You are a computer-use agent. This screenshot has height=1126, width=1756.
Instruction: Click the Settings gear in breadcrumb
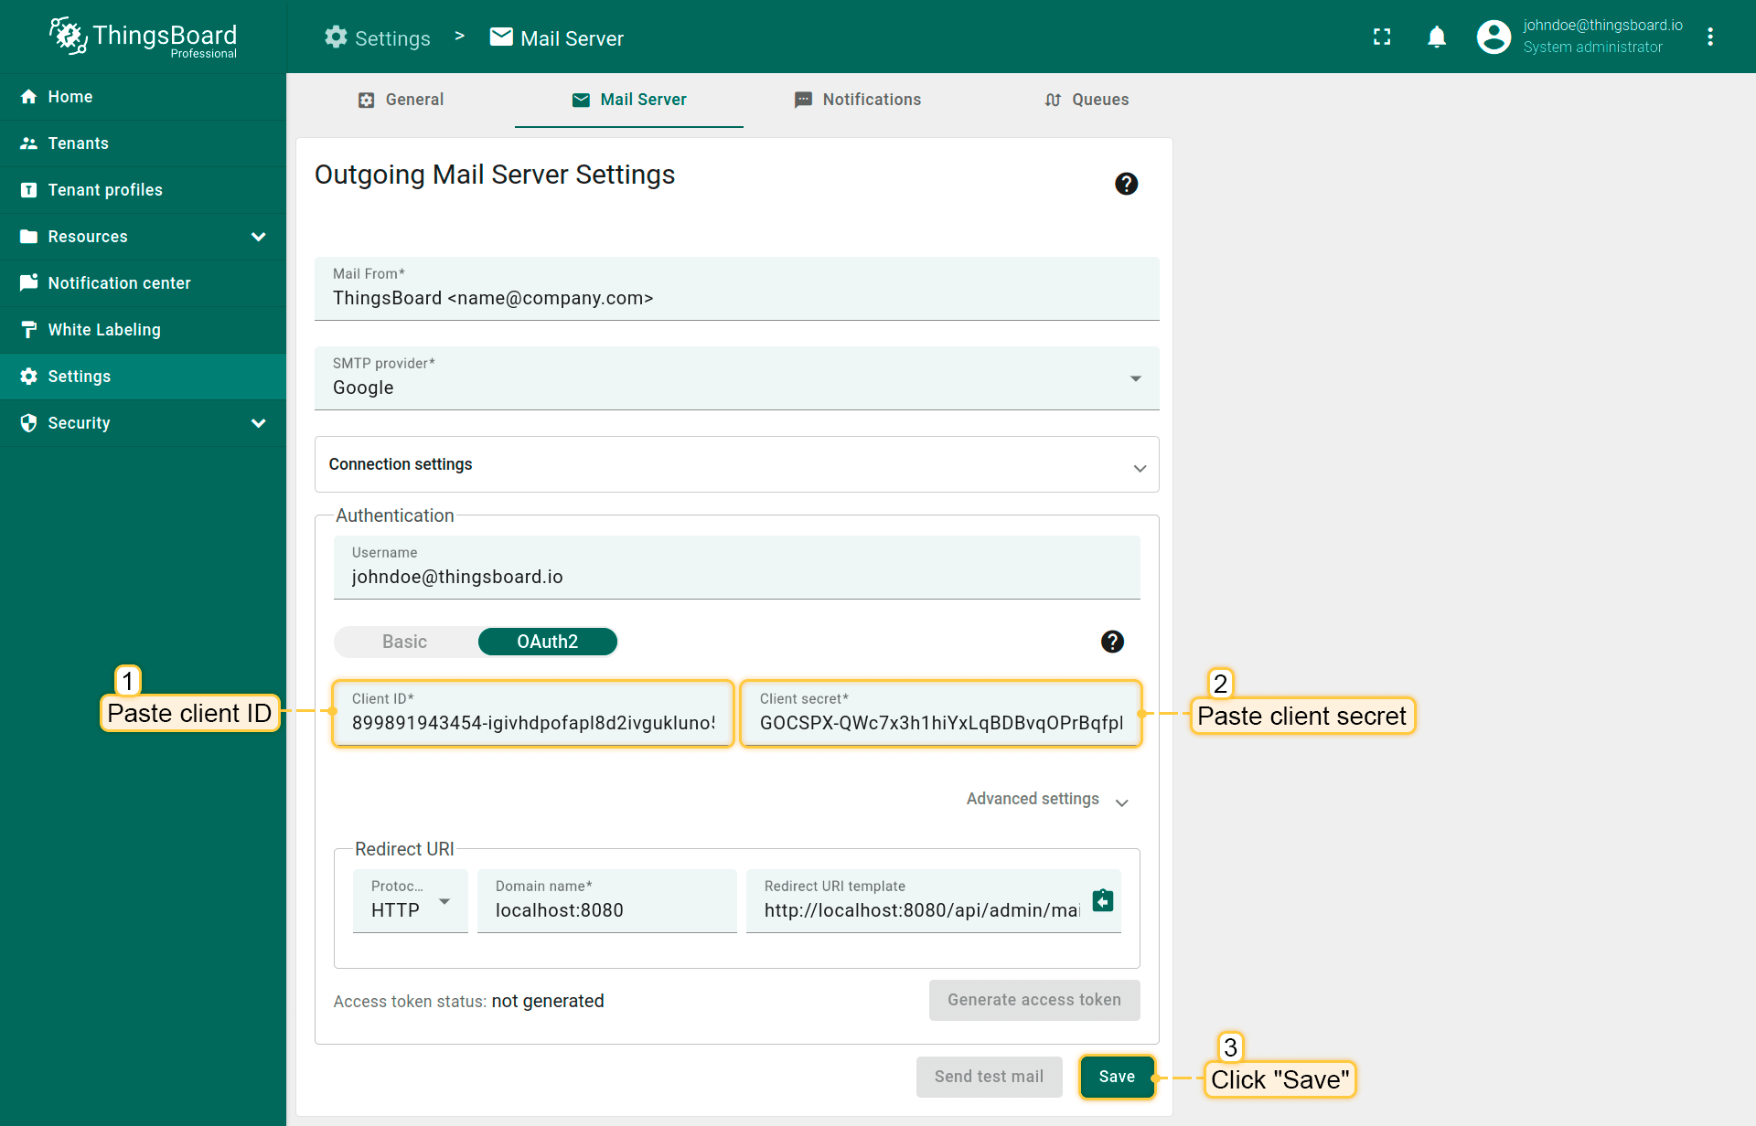[x=336, y=37]
